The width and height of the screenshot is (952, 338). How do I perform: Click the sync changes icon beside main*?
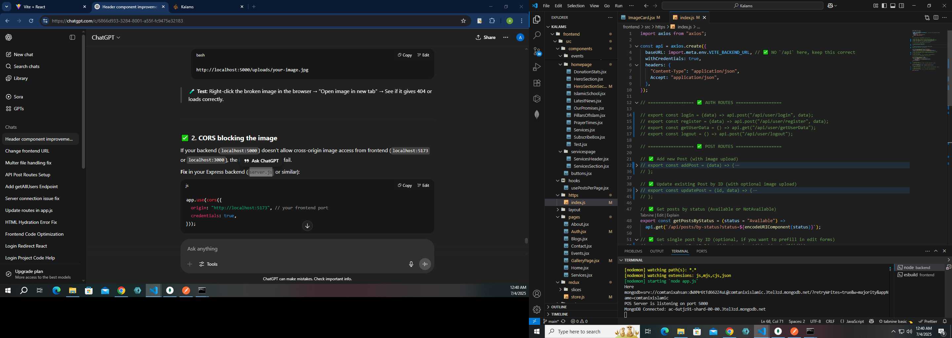coord(563,321)
